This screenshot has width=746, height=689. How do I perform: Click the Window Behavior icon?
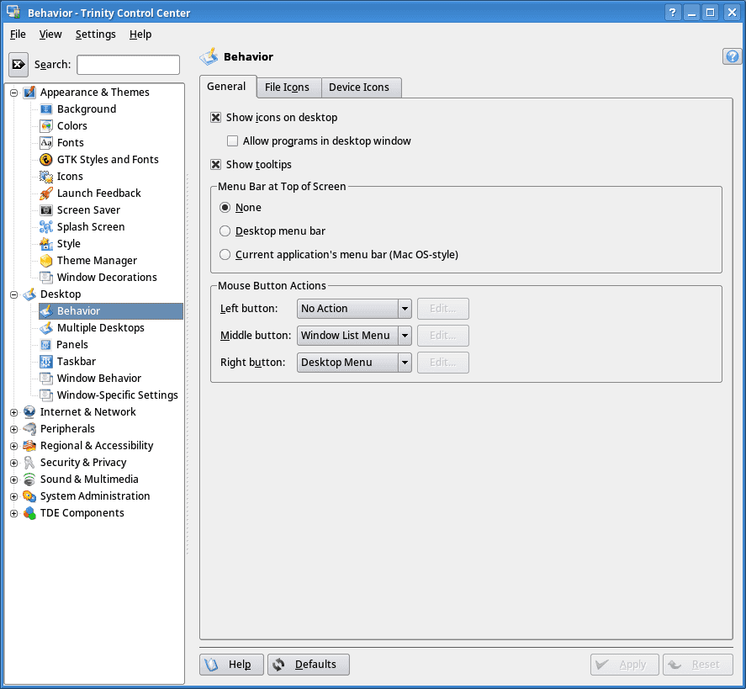46,379
